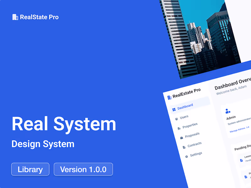This screenshot has width=251, height=188.
Task: Click the Contracts document icon
Action: (184, 147)
